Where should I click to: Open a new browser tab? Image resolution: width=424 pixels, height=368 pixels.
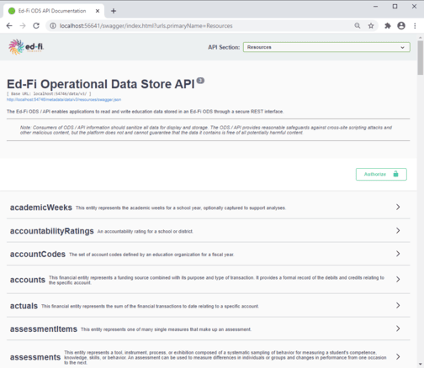[114, 11]
